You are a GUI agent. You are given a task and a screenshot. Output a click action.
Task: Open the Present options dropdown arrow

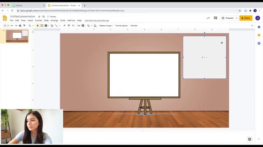(237, 18)
